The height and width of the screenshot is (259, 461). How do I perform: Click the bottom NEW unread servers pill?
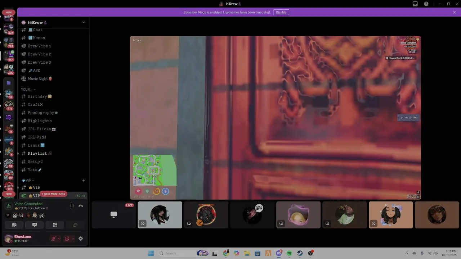tap(9, 194)
